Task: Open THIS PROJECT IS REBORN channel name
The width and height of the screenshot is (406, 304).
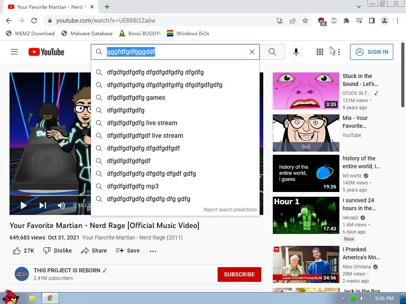Action: pos(67,270)
